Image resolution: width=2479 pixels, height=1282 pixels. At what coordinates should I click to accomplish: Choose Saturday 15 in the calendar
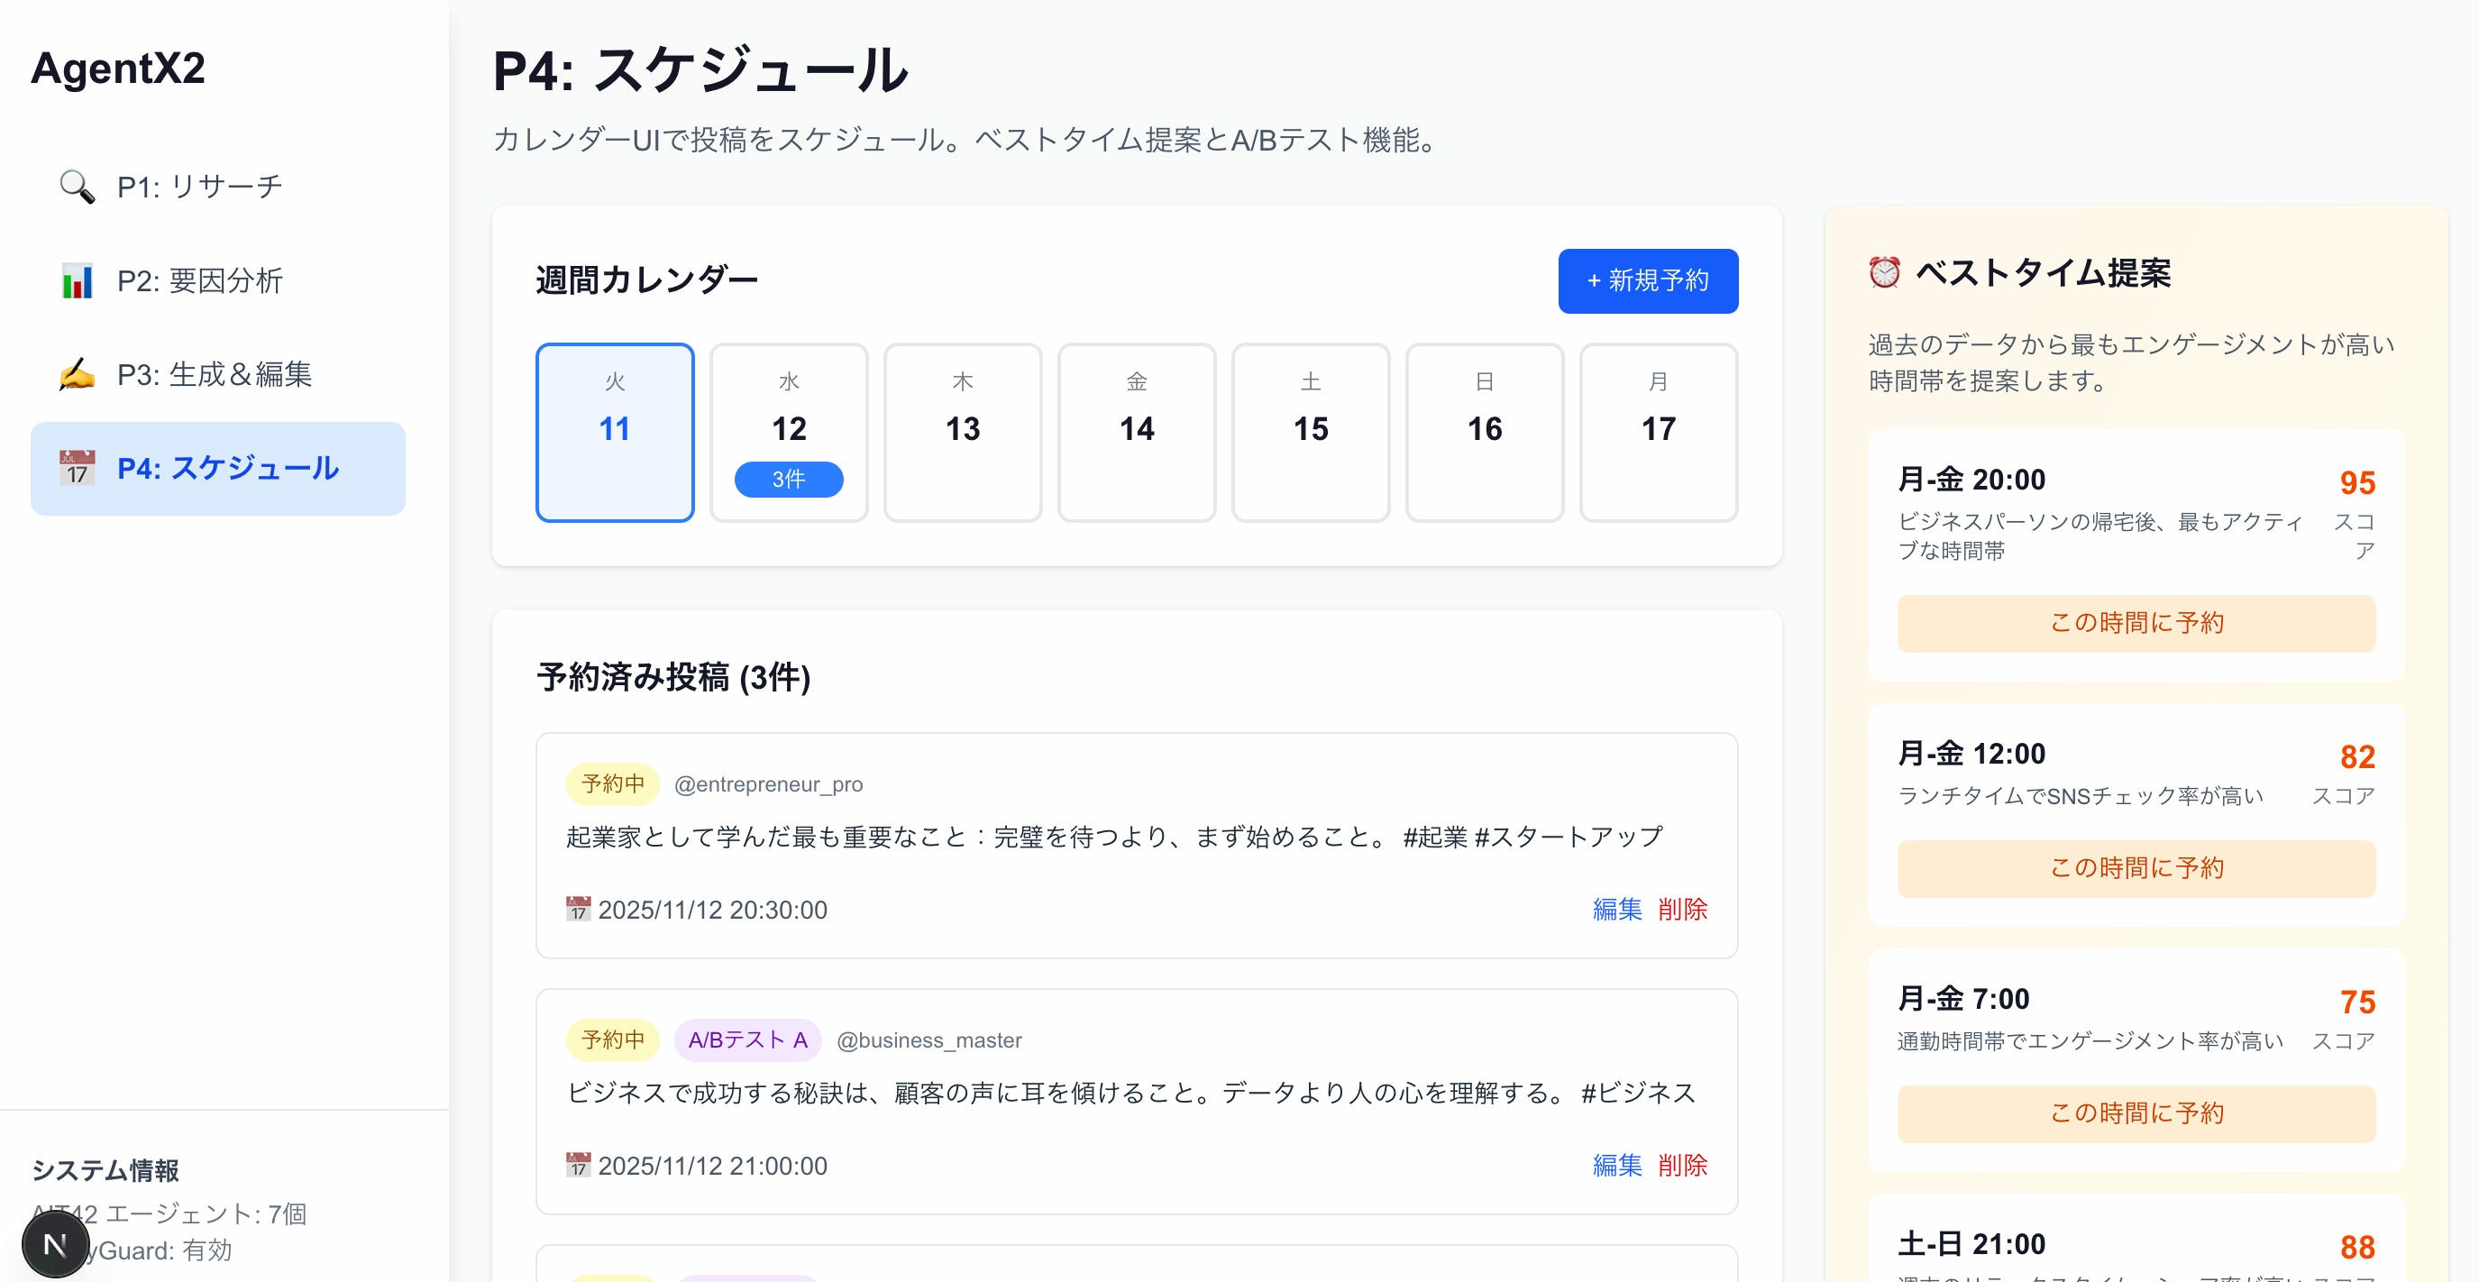pos(1310,433)
